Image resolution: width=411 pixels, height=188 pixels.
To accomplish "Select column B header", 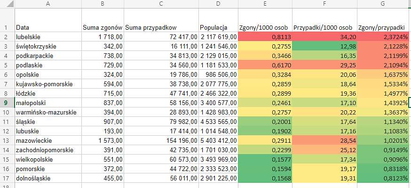I will click(103, 4).
